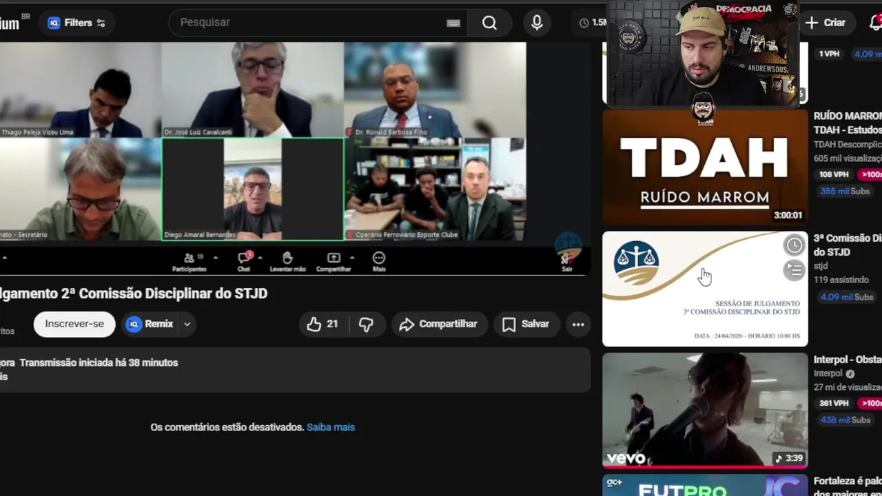Image resolution: width=882 pixels, height=496 pixels.
Task: Select Diego Amaral Bernardes video tile
Action: coord(252,189)
